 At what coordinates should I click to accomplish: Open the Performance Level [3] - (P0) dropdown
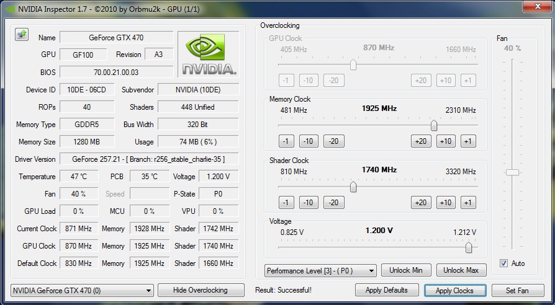tap(320, 271)
